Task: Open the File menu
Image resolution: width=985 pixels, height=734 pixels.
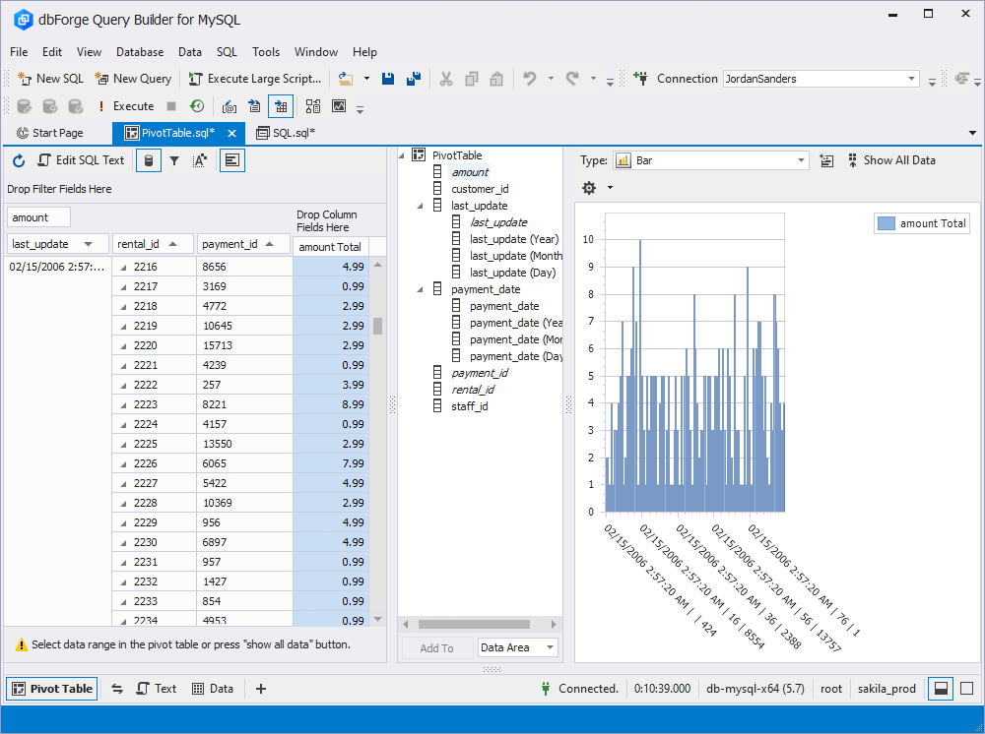Action: coord(19,52)
